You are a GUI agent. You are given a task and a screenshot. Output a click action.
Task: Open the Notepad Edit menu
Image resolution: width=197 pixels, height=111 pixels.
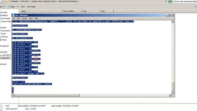point(18,18)
